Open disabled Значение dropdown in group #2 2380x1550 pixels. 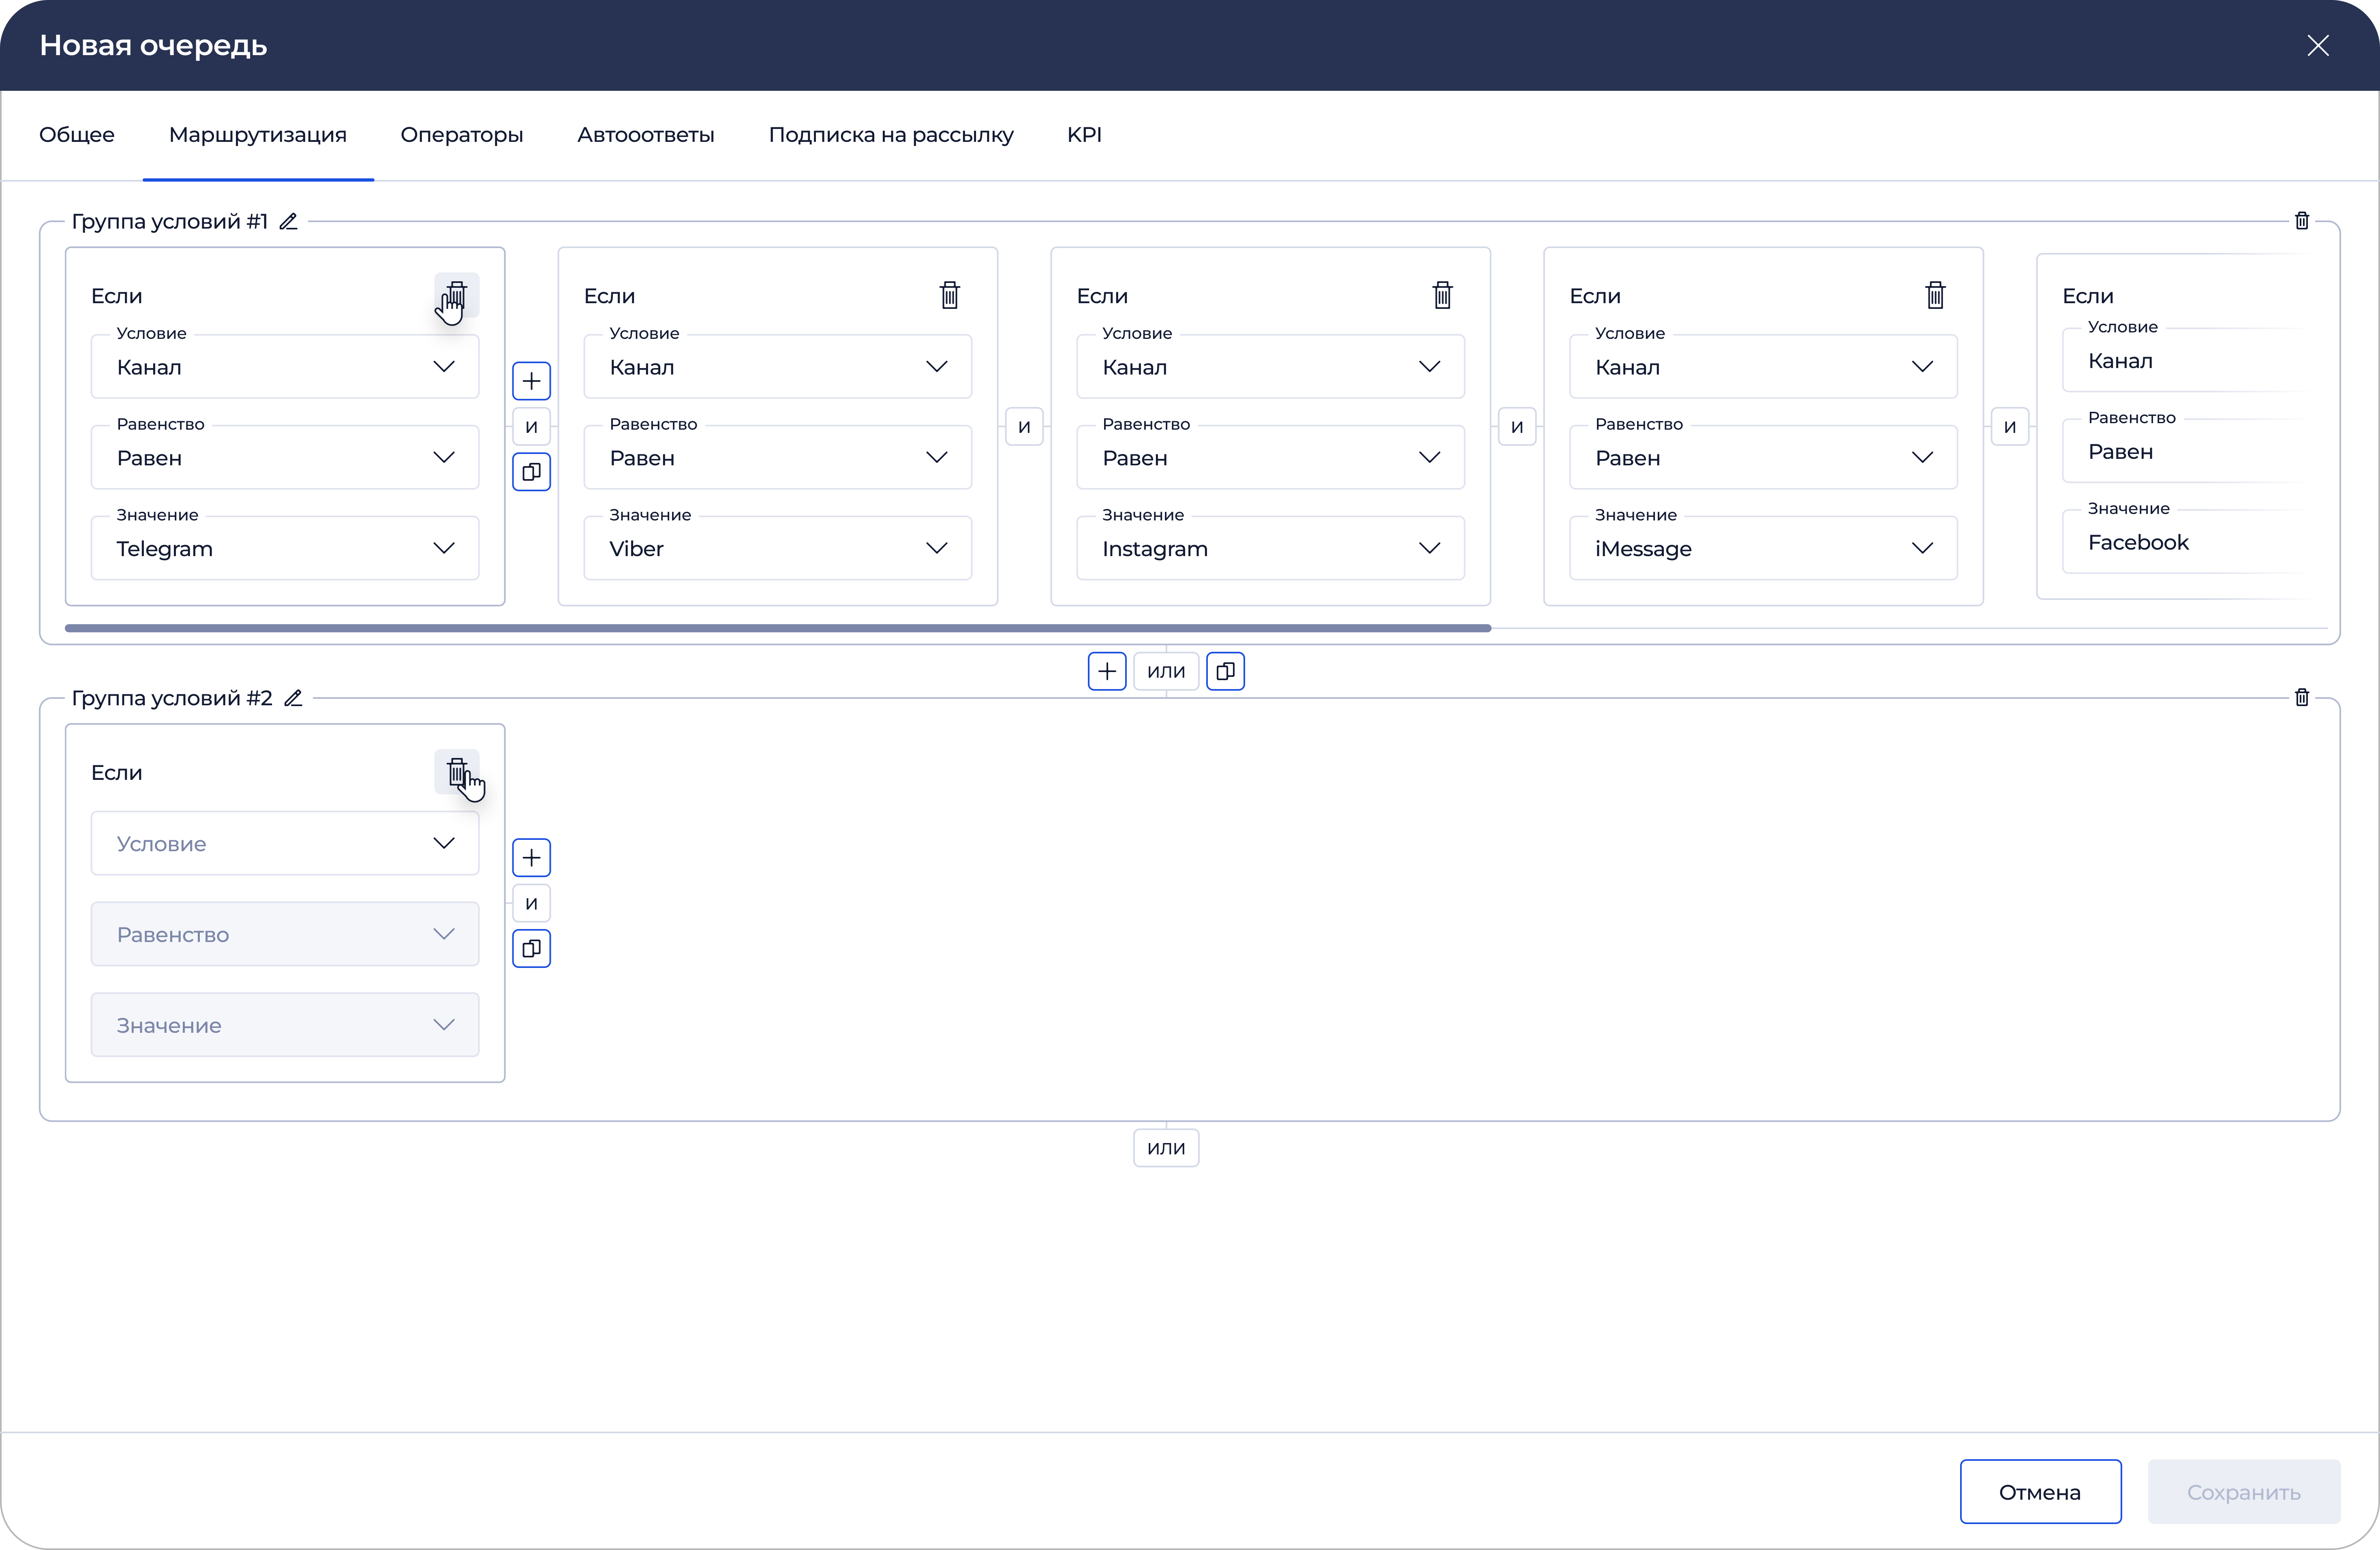(x=285, y=1025)
